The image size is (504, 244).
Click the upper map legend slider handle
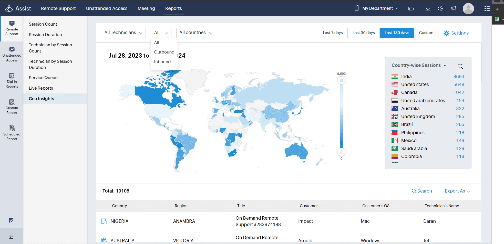[x=341, y=80]
